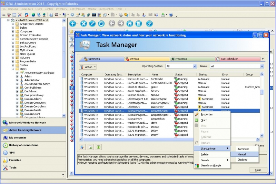Screen dimensions: 276x184
Task: Click the table grid icon in main toolbar
Action: point(14,15)
